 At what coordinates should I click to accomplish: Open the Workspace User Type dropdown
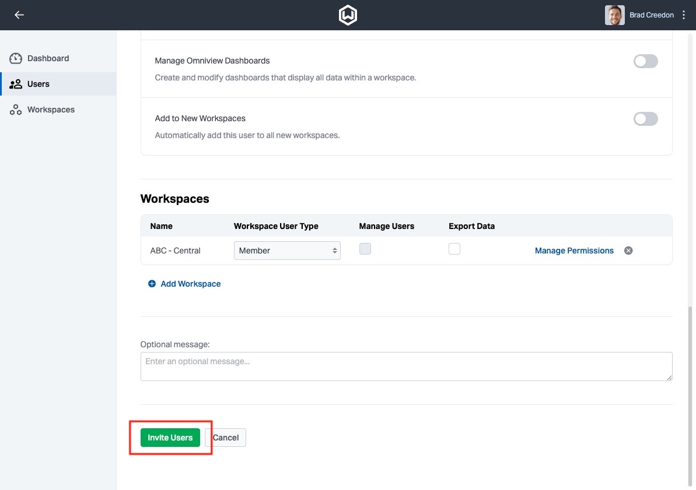(x=287, y=251)
